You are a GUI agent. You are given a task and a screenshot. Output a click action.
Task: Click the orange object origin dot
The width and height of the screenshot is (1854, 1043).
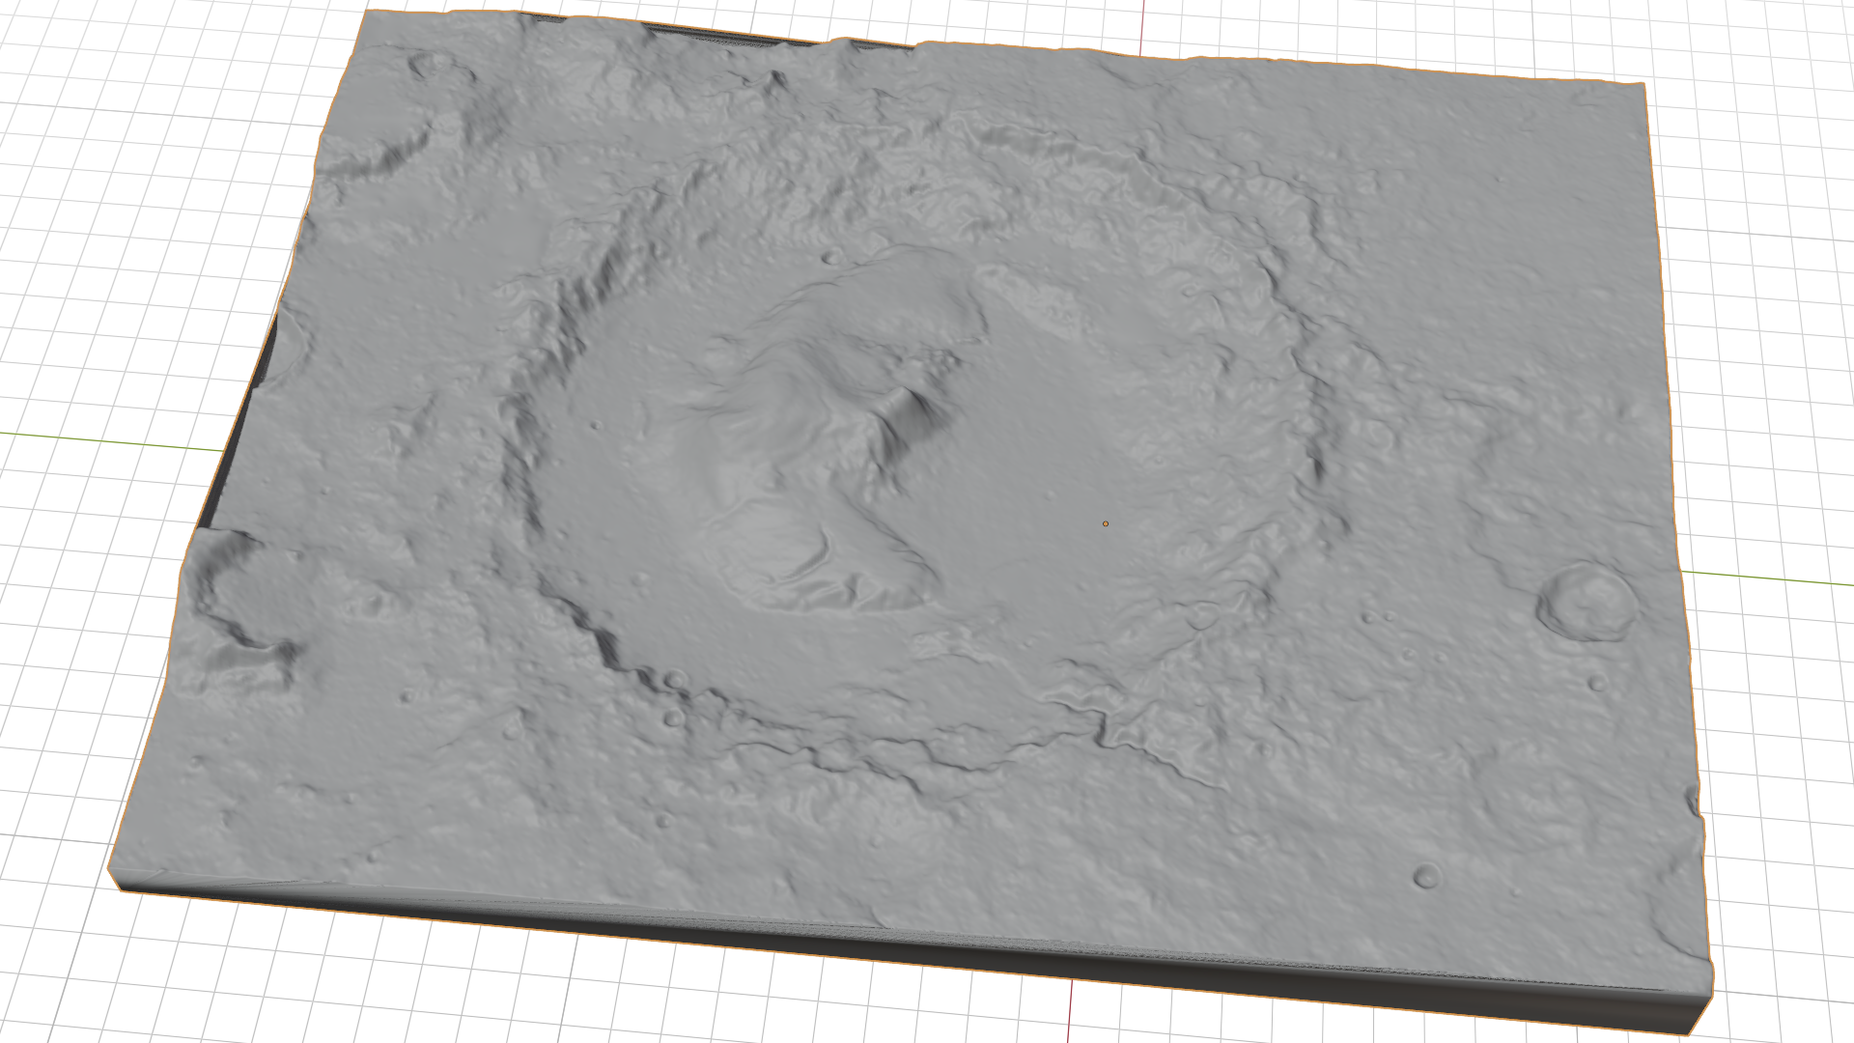coord(1106,523)
